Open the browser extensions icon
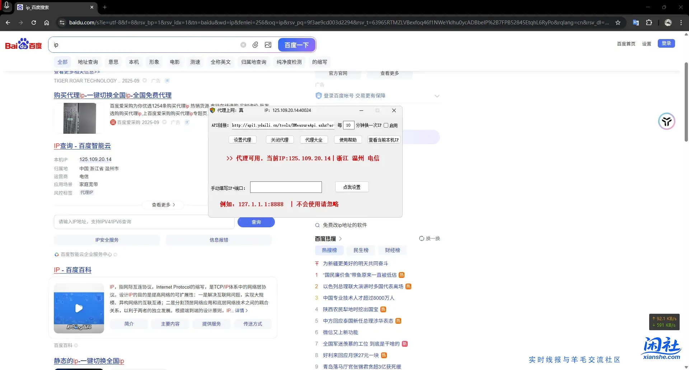Viewport: 689px width, 370px height. pyautogui.click(x=650, y=22)
